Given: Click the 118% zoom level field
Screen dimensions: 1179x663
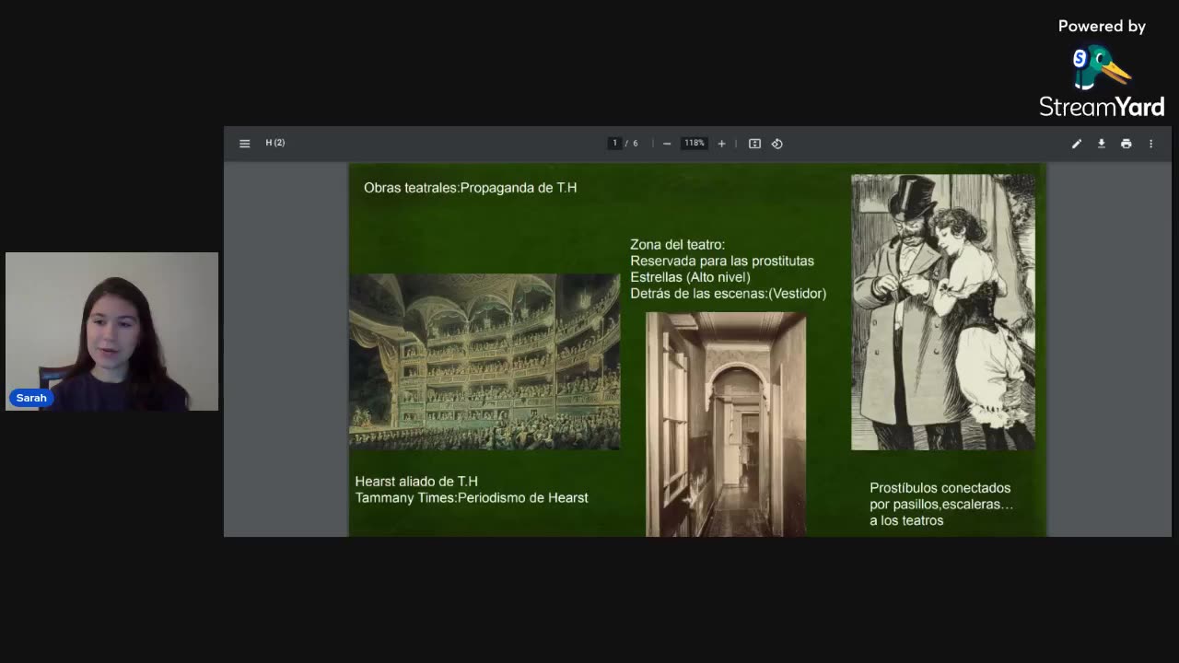Looking at the screenshot, I should point(694,143).
